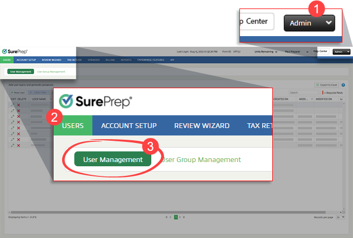Delete the fourth user row with the red X

[x=19, y=122]
